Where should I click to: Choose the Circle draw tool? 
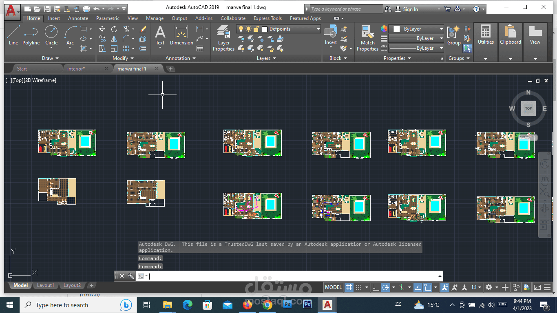pos(51,35)
